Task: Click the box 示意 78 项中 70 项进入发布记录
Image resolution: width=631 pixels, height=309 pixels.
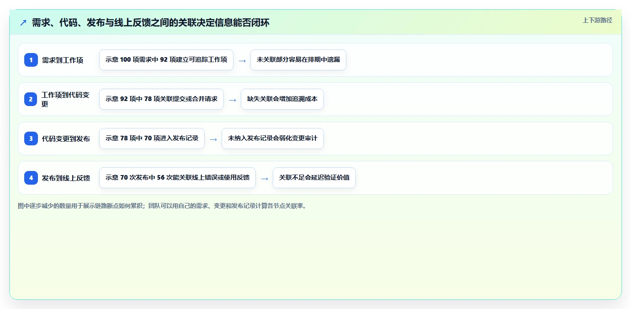Action: [x=152, y=139]
